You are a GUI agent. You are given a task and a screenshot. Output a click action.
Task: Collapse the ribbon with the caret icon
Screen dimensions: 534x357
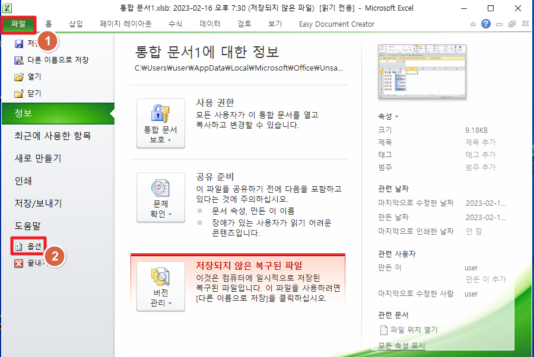pyautogui.click(x=473, y=24)
